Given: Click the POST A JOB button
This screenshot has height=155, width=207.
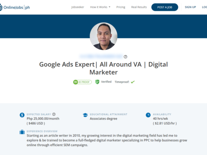Looking at the screenshot, I should (165, 7).
